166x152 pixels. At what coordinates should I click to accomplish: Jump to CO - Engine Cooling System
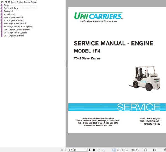click(17, 30)
